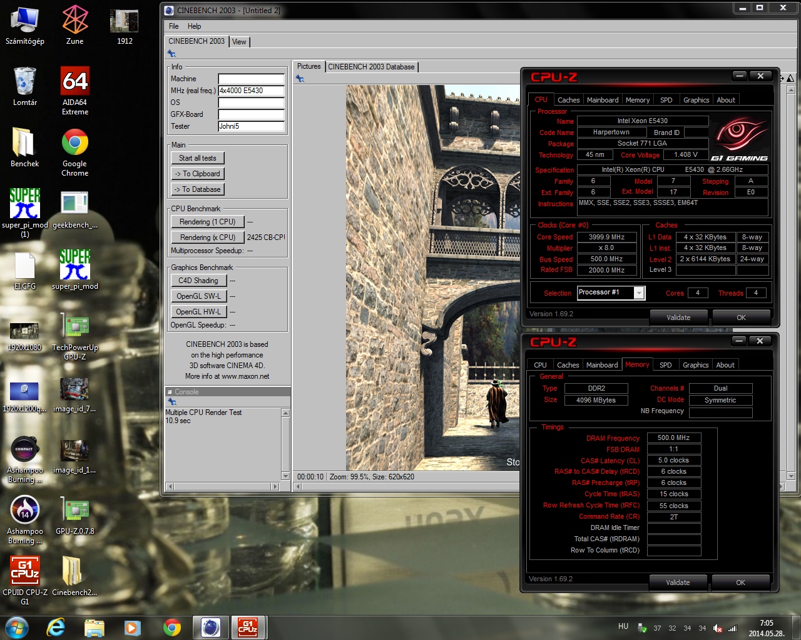
Task: Switch to the View tab in Cinebench
Action: tap(239, 42)
